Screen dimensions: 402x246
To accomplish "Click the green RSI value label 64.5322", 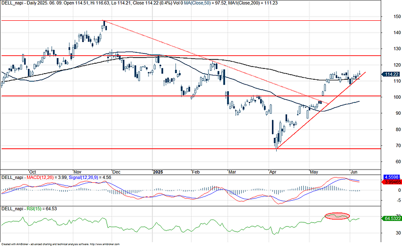I will 392,219.
